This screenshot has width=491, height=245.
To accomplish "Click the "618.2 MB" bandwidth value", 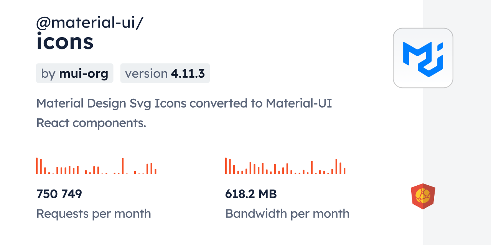I will (x=251, y=194).
